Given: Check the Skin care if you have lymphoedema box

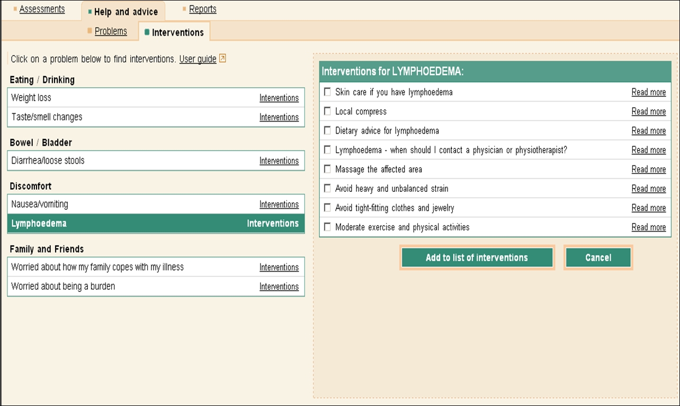Looking at the screenshot, I should 327,92.
